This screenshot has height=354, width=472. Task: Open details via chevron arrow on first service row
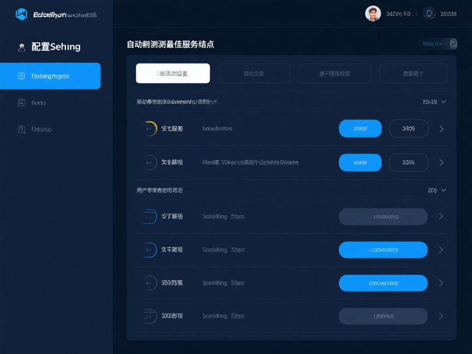pyautogui.click(x=441, y=128)
